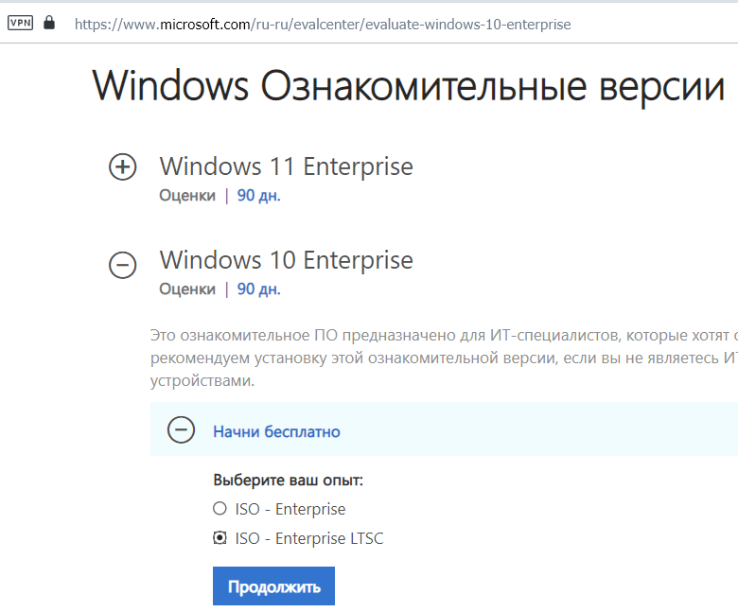Click Оценки label under Windows 11 Enterprise

point(187,195)
